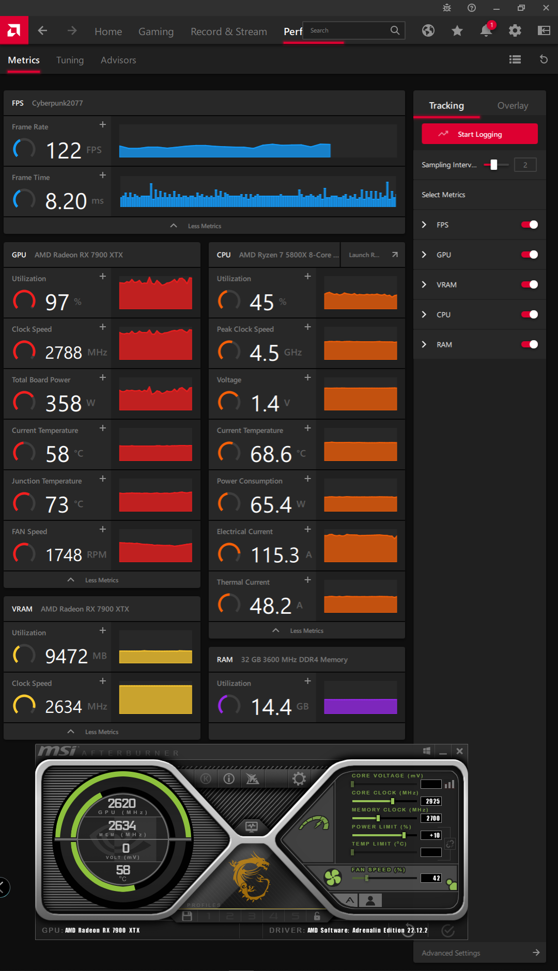Toggle Afterburner power-temp limit link
This screenshot has width=558, height=971.
point(450,844)
